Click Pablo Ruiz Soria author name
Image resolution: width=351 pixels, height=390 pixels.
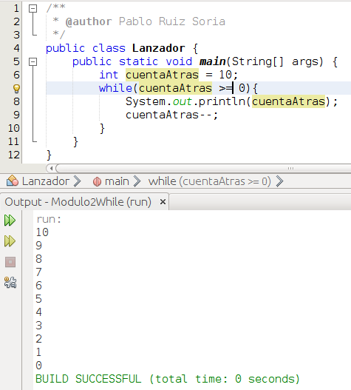(172, 21)
